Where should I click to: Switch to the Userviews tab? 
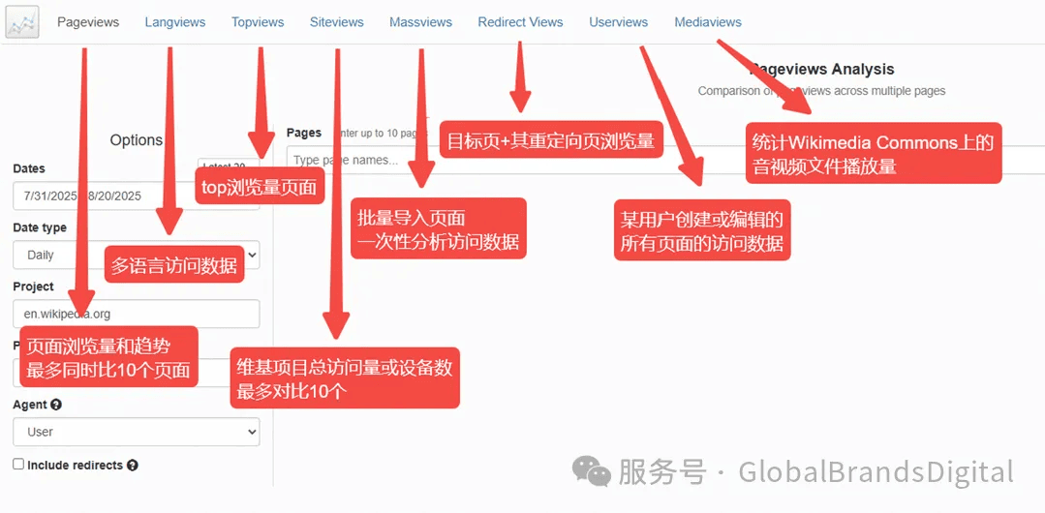(619, 22)
